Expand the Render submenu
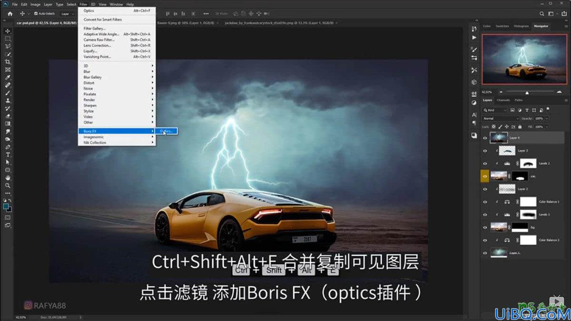Viewport: 571px width, 321px height. click(117, 99)
